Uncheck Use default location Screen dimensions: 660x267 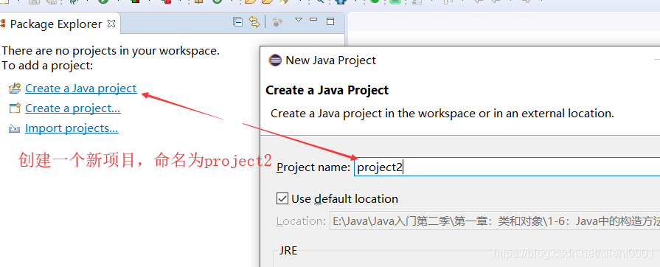point(282,198)
